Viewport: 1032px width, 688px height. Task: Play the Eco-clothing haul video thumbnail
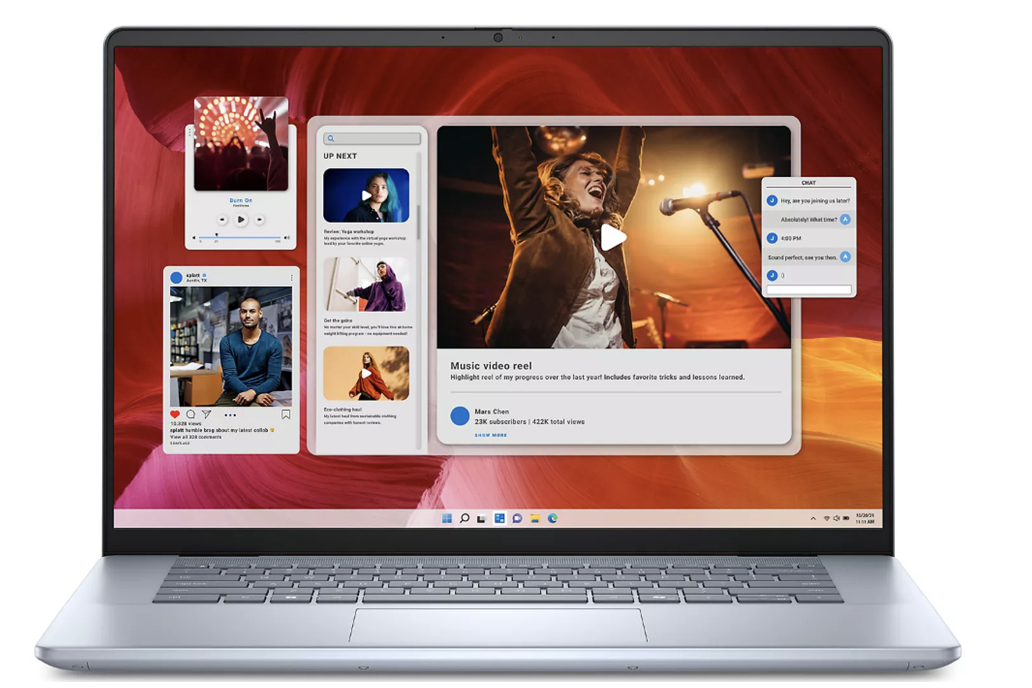[x=366, y=374]
